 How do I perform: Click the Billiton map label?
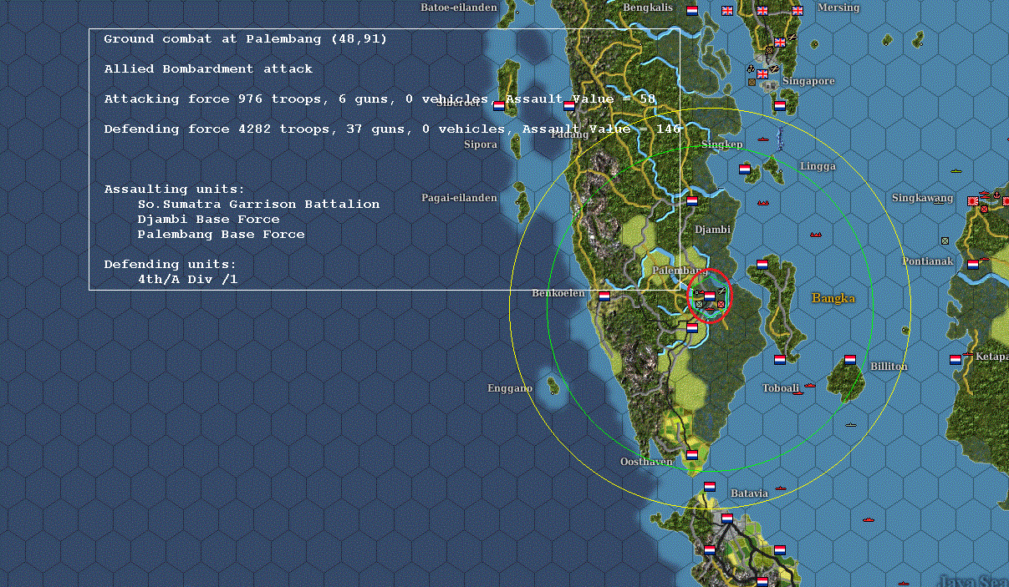pyautogui.click(x=889, y=367)
